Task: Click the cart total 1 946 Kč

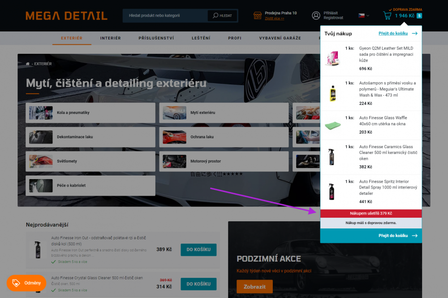Action: (x=405, y=16)
